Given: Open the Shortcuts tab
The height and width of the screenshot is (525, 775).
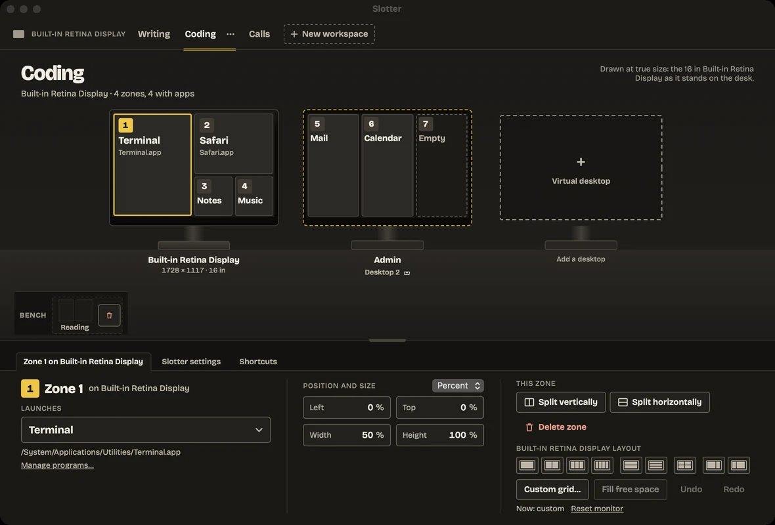Looking at the screenshot, I should pyautogui.click(x=258, y=362).
